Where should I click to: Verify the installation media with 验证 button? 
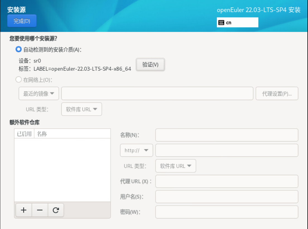[x=150, y=64]
